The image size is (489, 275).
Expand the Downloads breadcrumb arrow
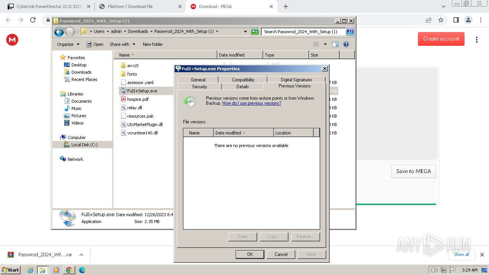pyautogui.click(x=151, y=32)
